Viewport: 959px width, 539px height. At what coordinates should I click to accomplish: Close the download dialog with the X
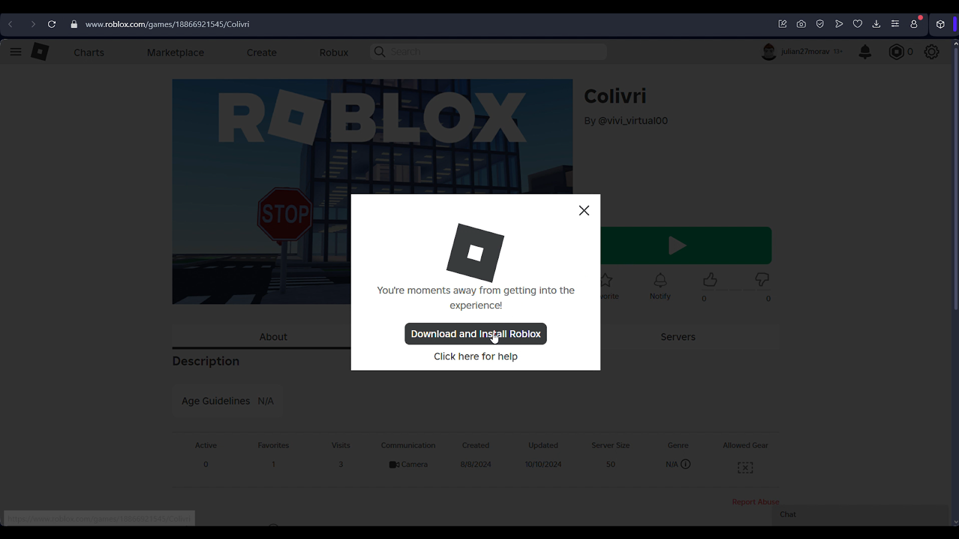coord(584,210)
